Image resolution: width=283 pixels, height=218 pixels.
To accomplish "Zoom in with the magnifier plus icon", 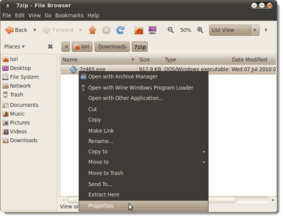I will pyautogui.click(x=200, y=30).
